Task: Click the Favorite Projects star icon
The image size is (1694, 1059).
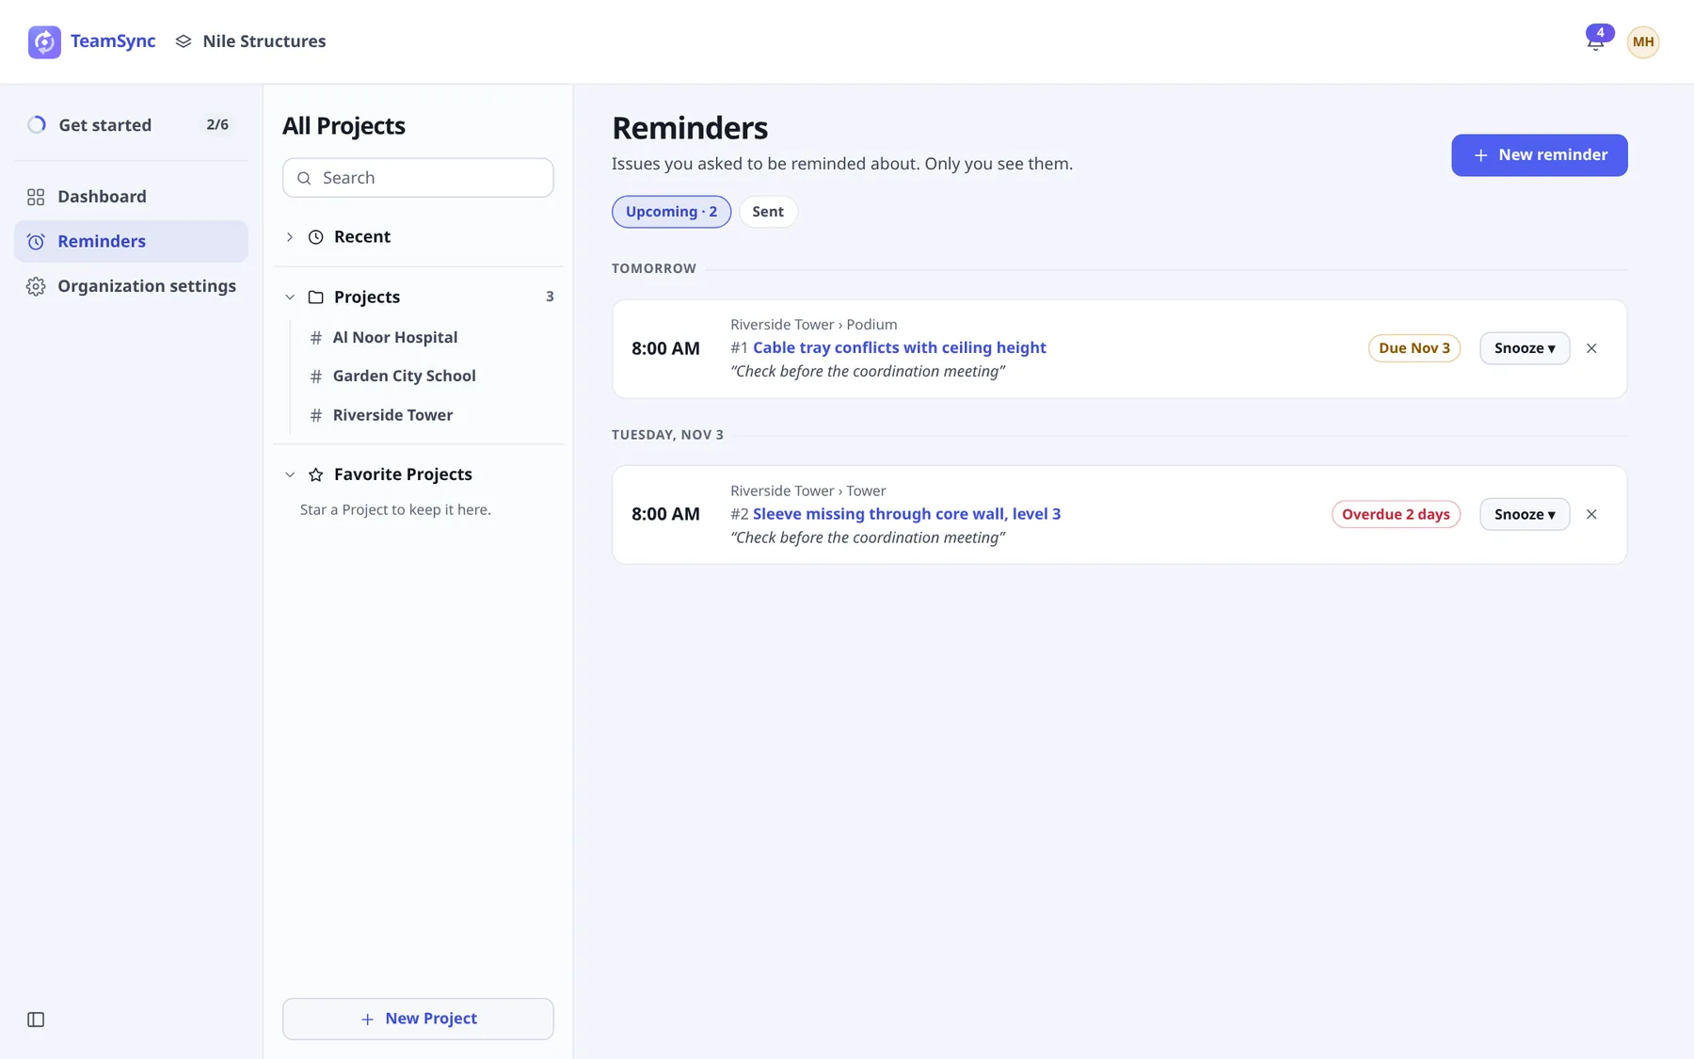Action: click(316, 474)
